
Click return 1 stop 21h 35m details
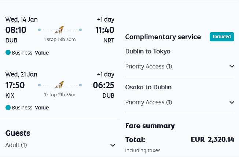[60, 95]
